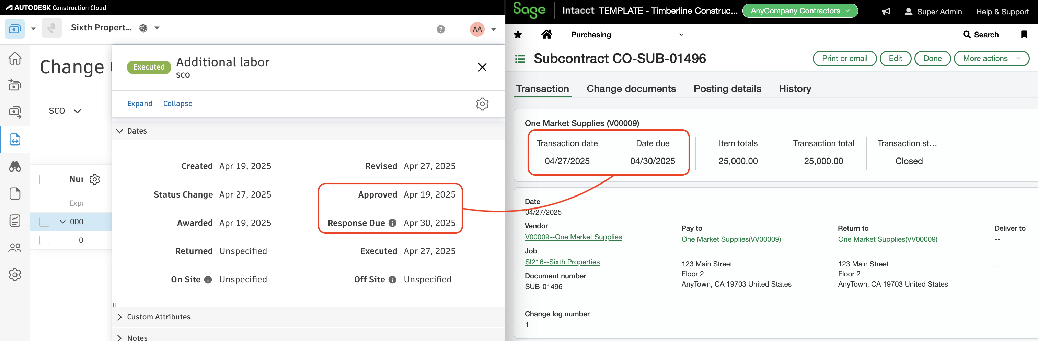Open the Files document icon in sidebar
The width and height of the screenshot is (1038, 341).
[x=15, y=193]
